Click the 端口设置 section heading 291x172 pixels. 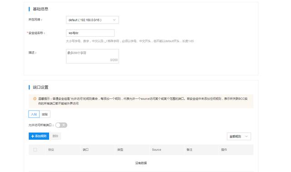tap(40, 87)
